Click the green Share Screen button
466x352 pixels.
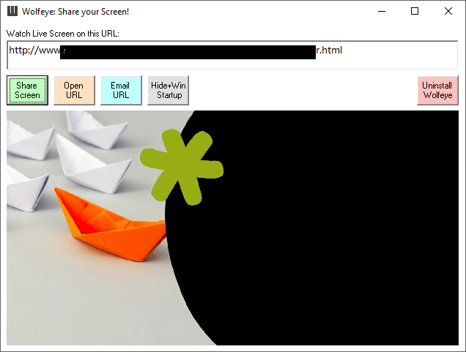click(27, 90)
